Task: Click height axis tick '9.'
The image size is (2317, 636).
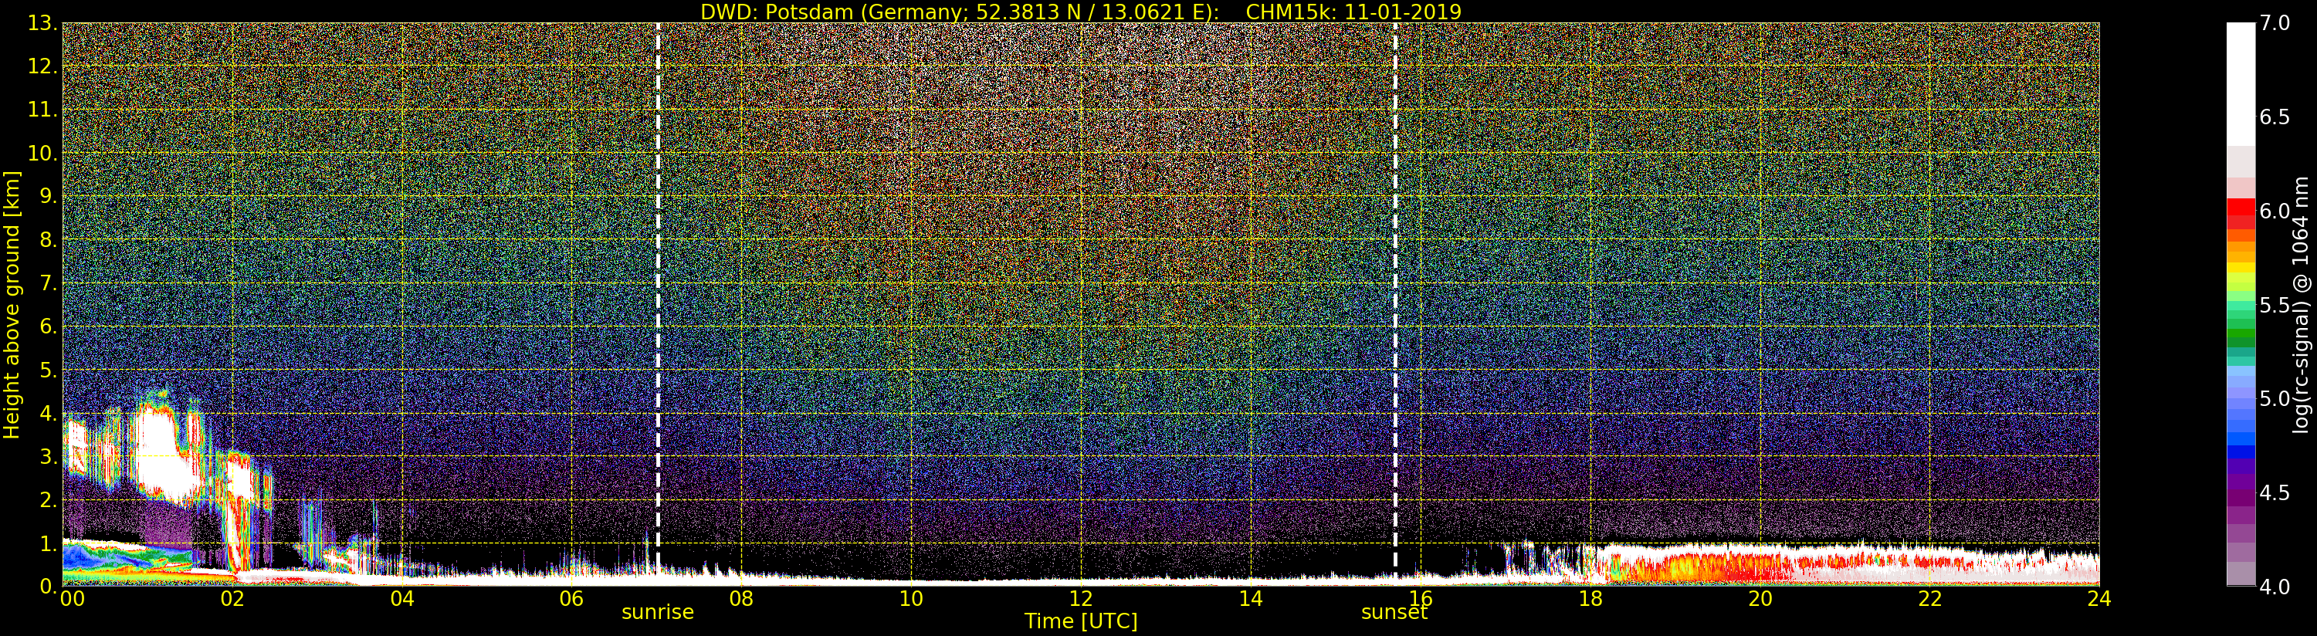Action: [x=49, y=196]
